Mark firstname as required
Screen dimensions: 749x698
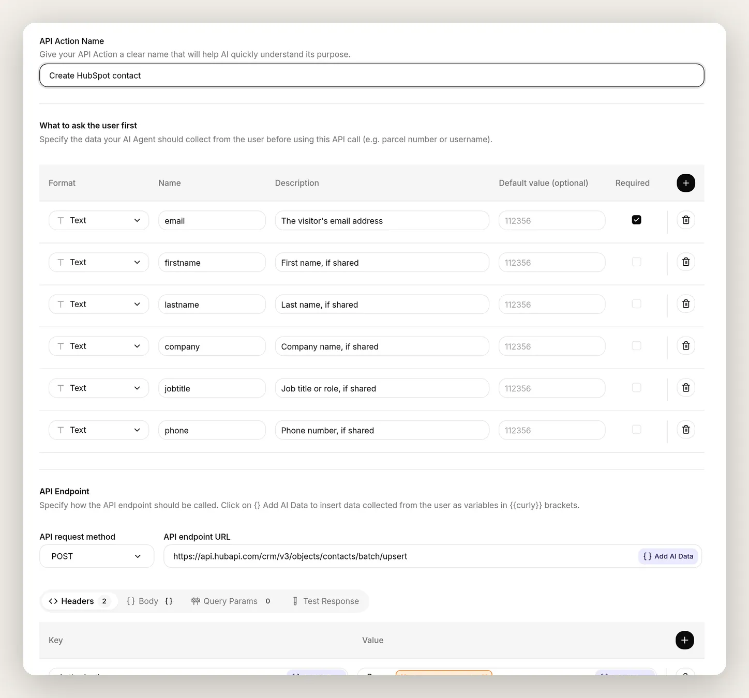tap(636, 262)
